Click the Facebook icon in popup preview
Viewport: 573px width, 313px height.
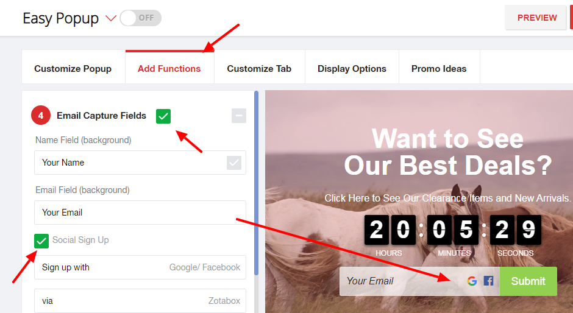point(489,281)
